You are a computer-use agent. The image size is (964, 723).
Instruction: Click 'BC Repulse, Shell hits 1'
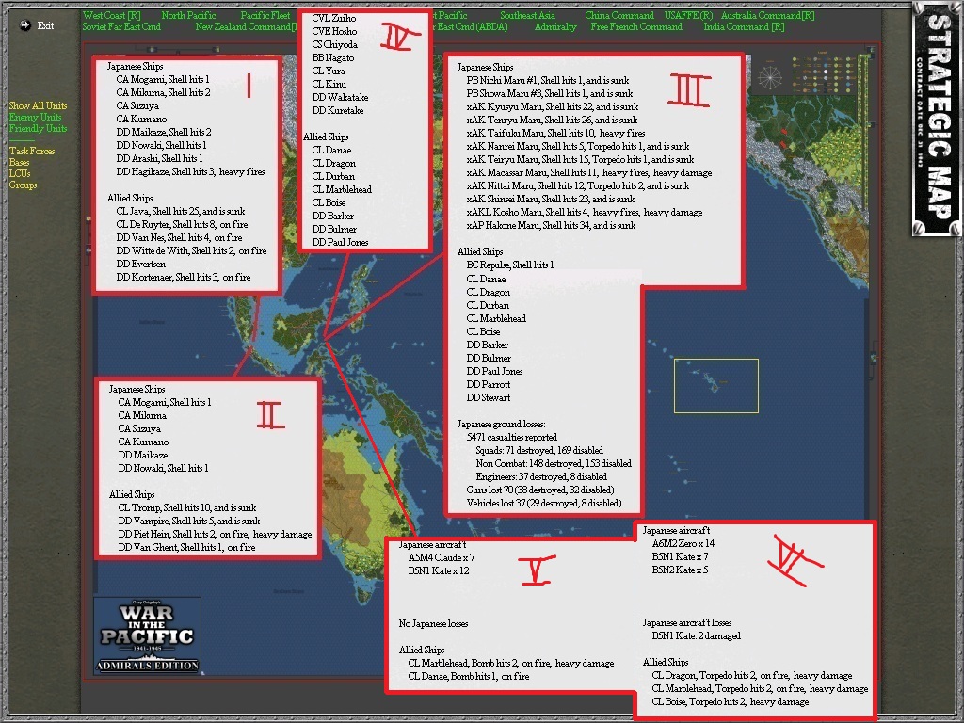coord(509,265)
